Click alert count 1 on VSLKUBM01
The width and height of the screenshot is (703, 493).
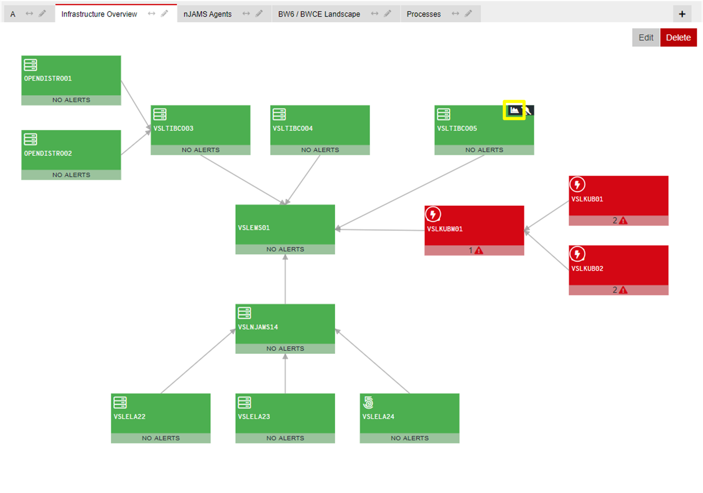coord(470,250)
